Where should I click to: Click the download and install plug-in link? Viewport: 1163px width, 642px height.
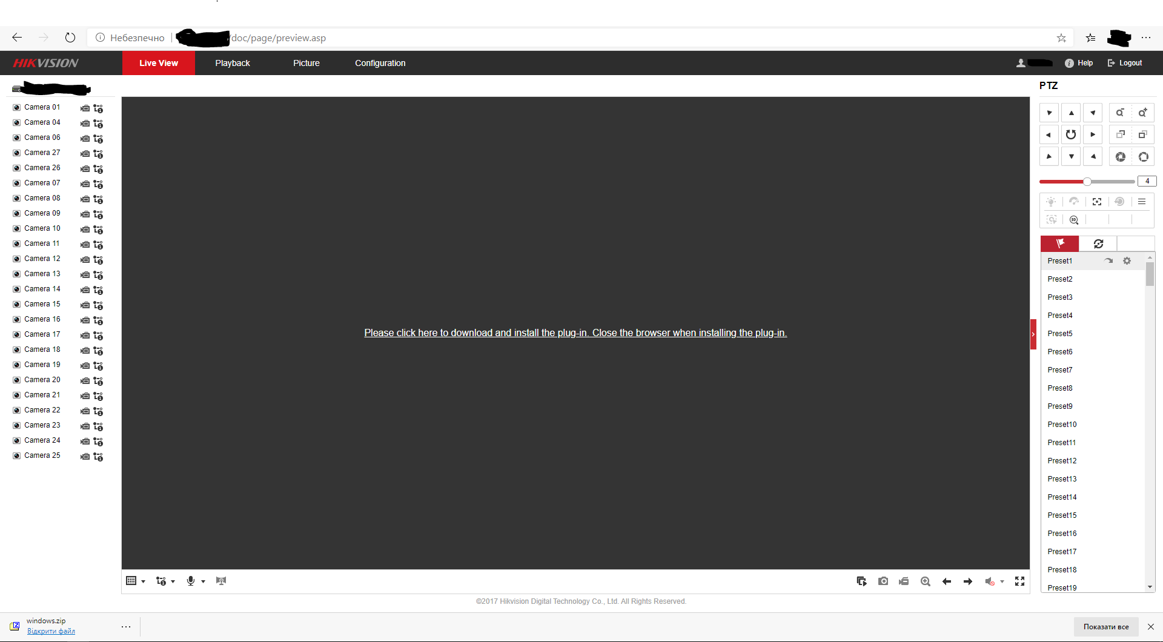[575, 333]
